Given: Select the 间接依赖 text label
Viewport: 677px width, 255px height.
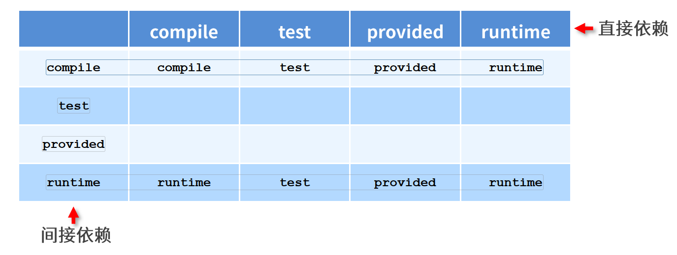Looking at the screenshot, I should pyautogui.click(x=76, y=235).
